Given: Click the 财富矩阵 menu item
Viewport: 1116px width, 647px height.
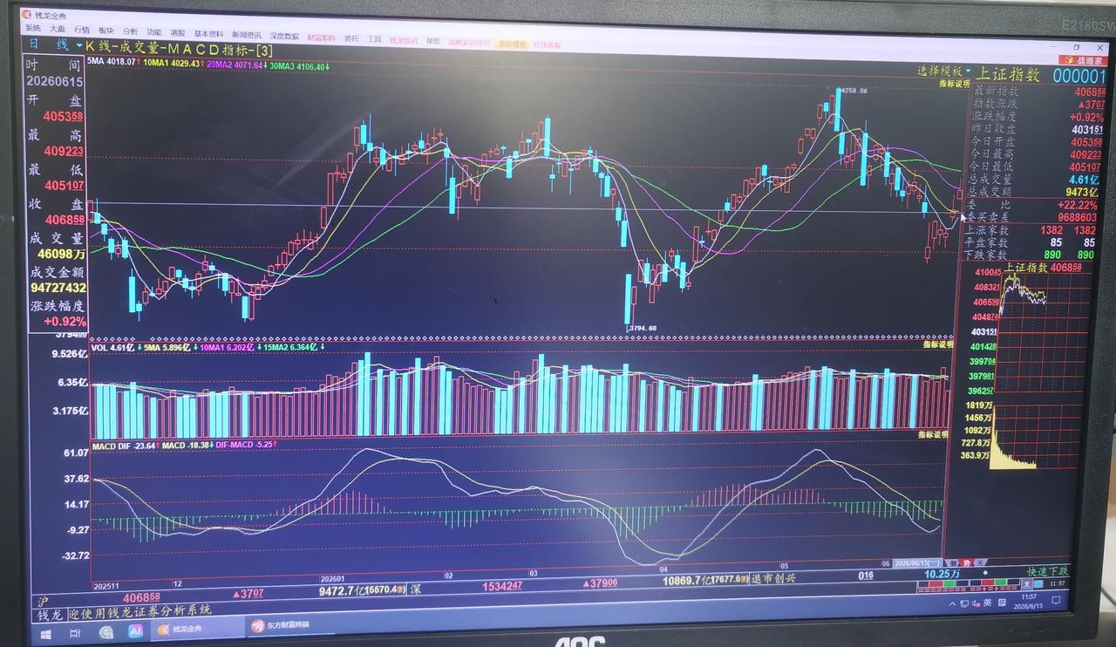Looking at the screenshot, I should click(322, 37).
